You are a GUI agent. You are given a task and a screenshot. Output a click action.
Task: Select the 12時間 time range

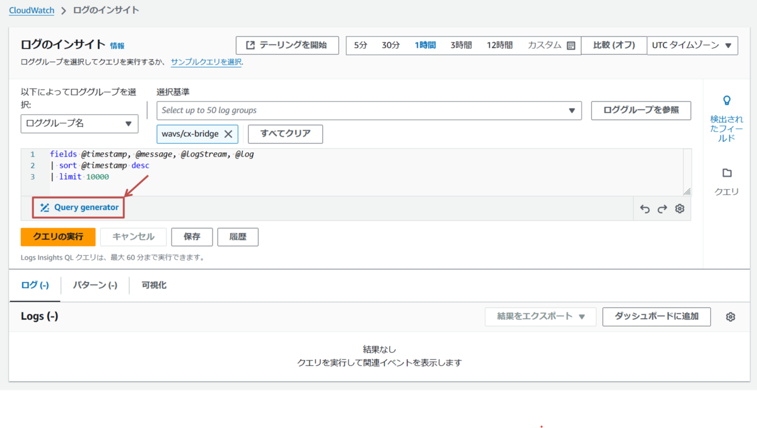point(500,45)
